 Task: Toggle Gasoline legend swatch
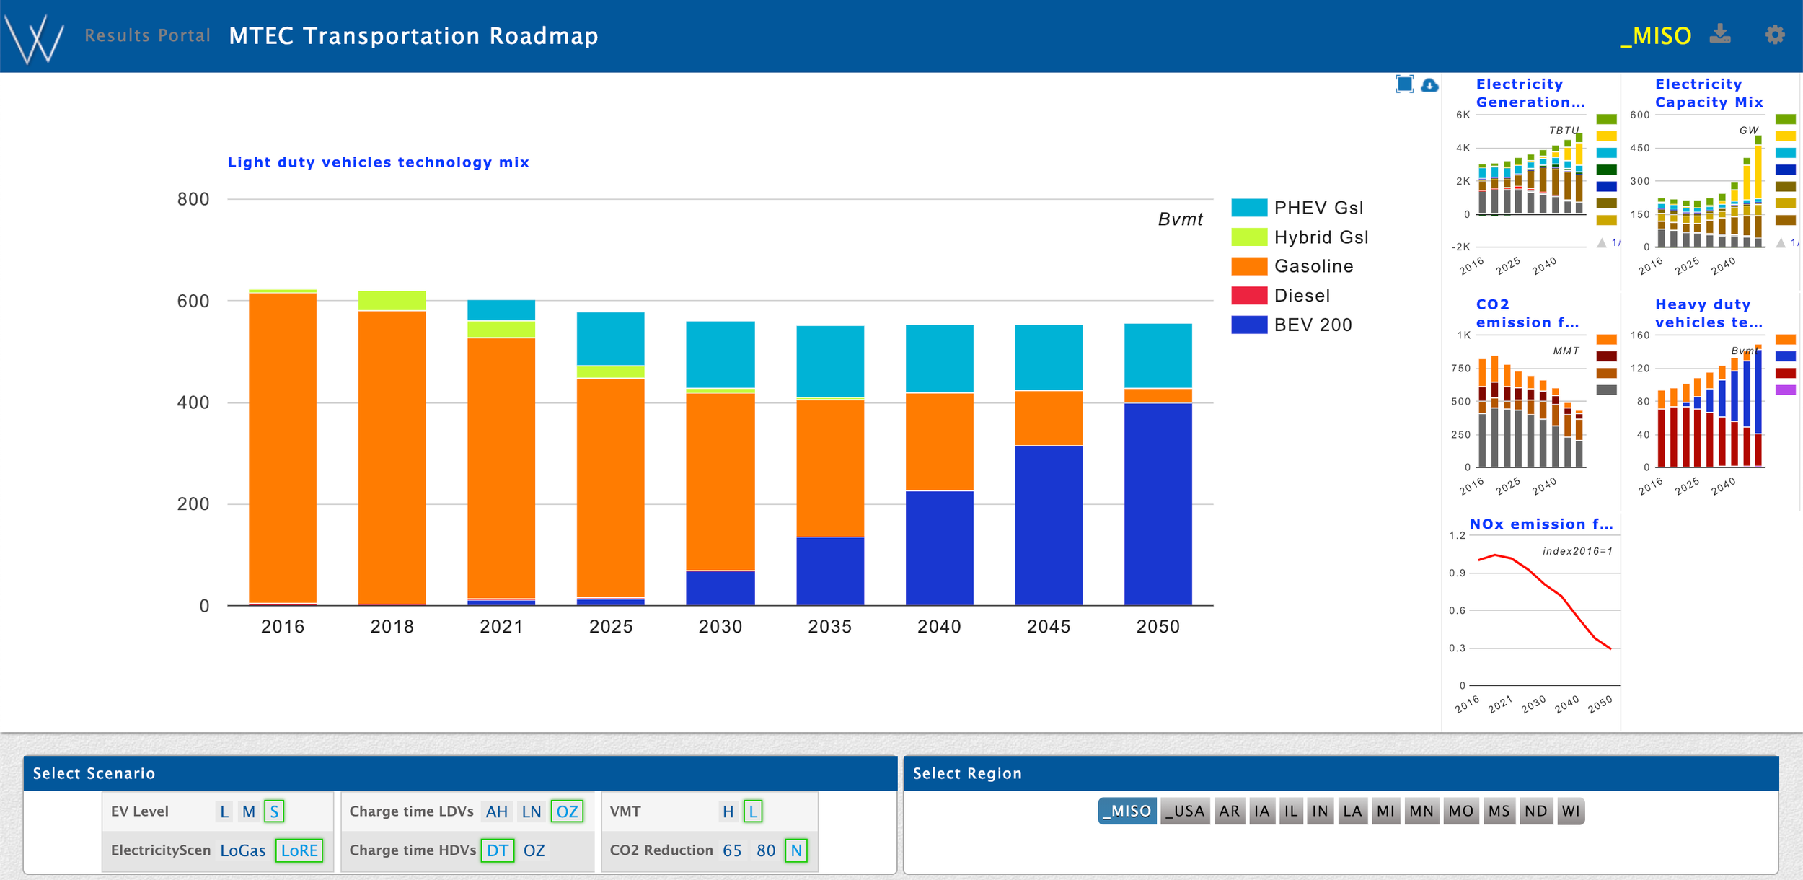pos(1249,266)
